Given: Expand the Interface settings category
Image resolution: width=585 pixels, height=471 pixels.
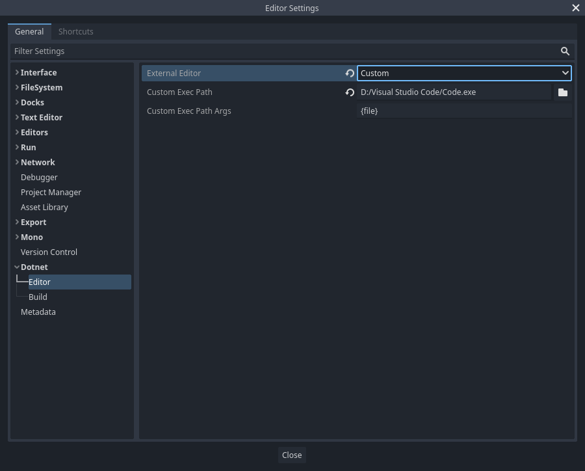Looking at the screenshot, I should [17, 72].
